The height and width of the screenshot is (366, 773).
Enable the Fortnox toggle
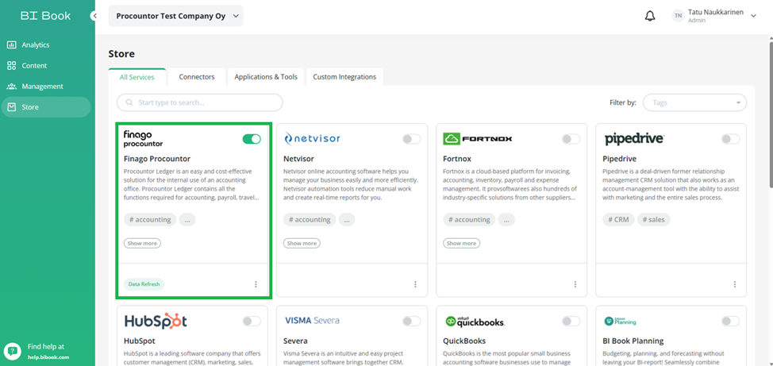coord(571,139)
